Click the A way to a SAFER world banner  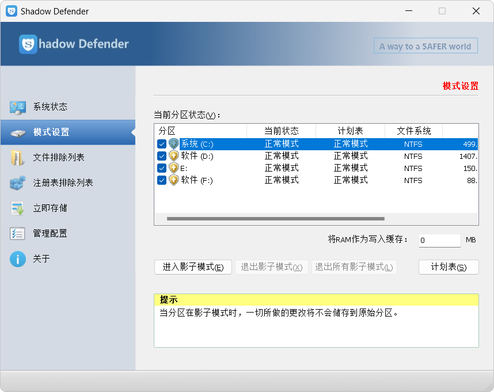tap(425, 46)
